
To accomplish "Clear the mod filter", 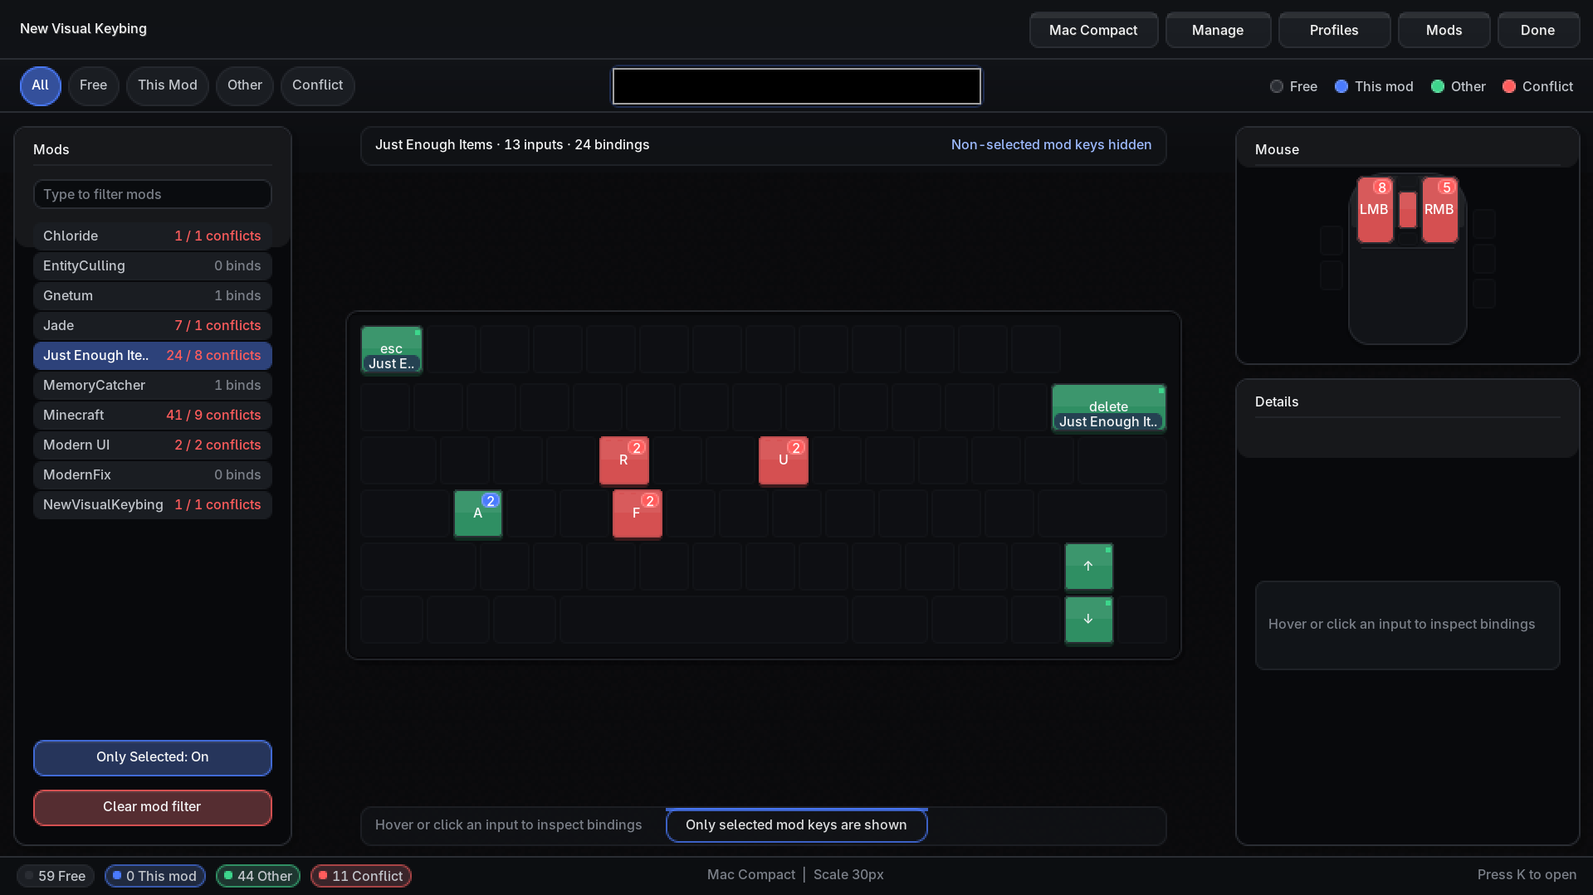I will (x=153, y=807).
